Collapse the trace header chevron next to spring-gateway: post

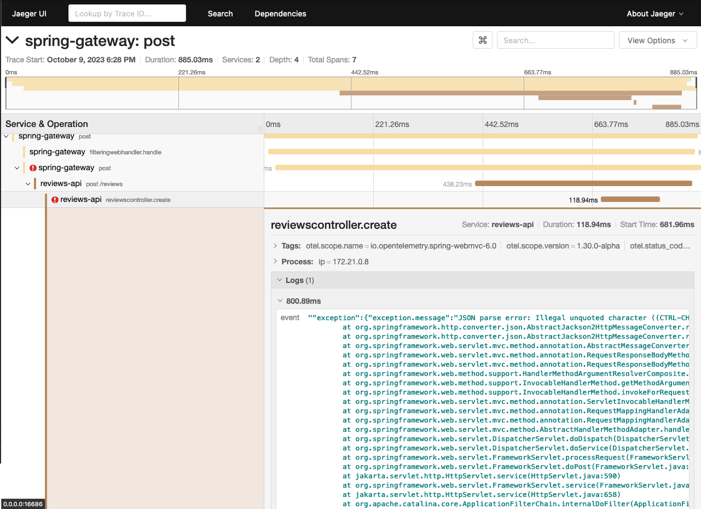pyautogui.click(x=12, y=41)
